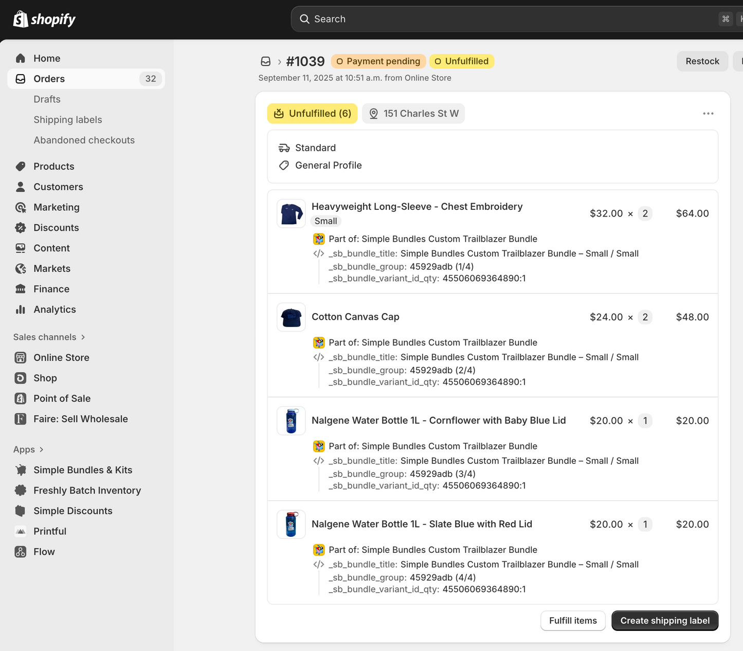
Task: Click the orders breadcrumb icon beside #1039
Action: (265, 62)
